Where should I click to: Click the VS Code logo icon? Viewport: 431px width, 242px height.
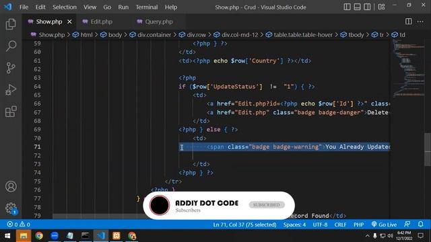pyautogui.click(x=7, y=7)
